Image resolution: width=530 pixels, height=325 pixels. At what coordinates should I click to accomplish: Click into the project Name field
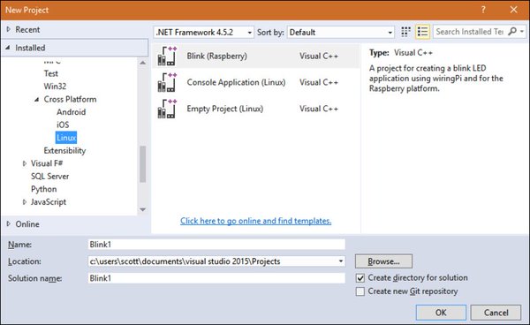(216, 245)
